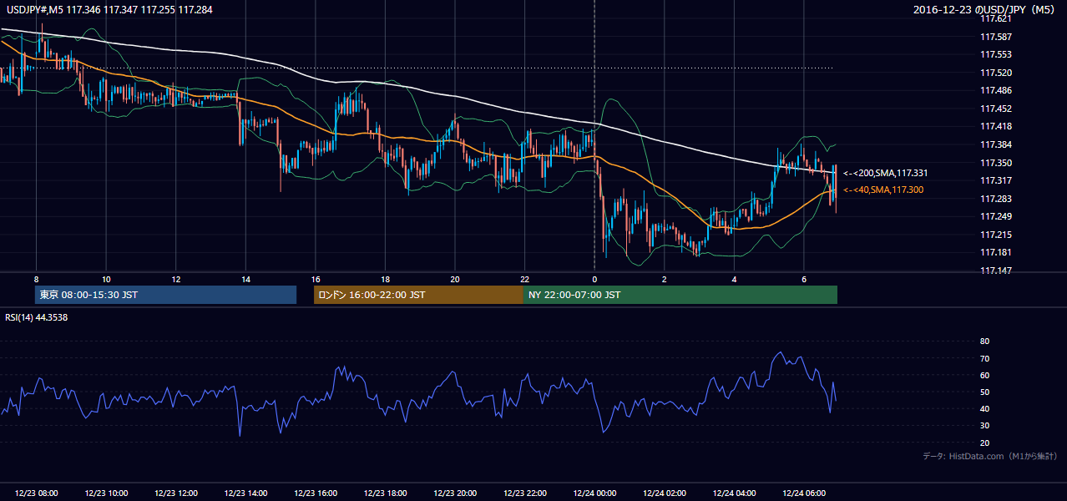The width and height of the screenshot is (1067, 501).
Task: Click the 200 SMA 117.331 label
Action: point(885,173)
